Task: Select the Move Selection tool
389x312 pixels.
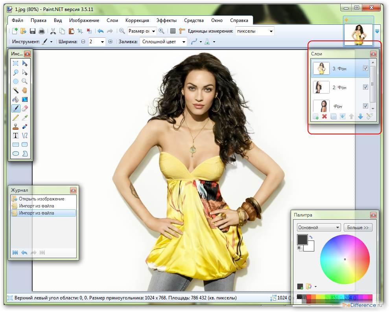Action: pyautogui.click(x=25, y=72)
